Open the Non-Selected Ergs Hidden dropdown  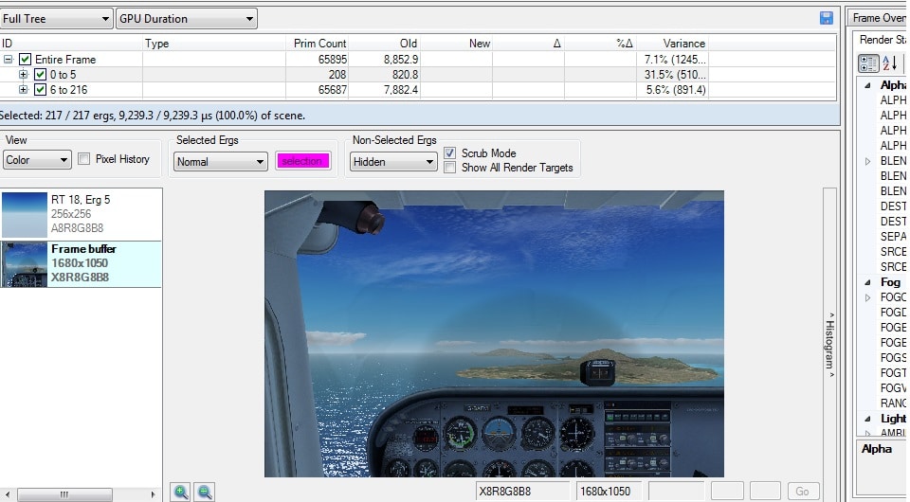click(x=392, y=162)
